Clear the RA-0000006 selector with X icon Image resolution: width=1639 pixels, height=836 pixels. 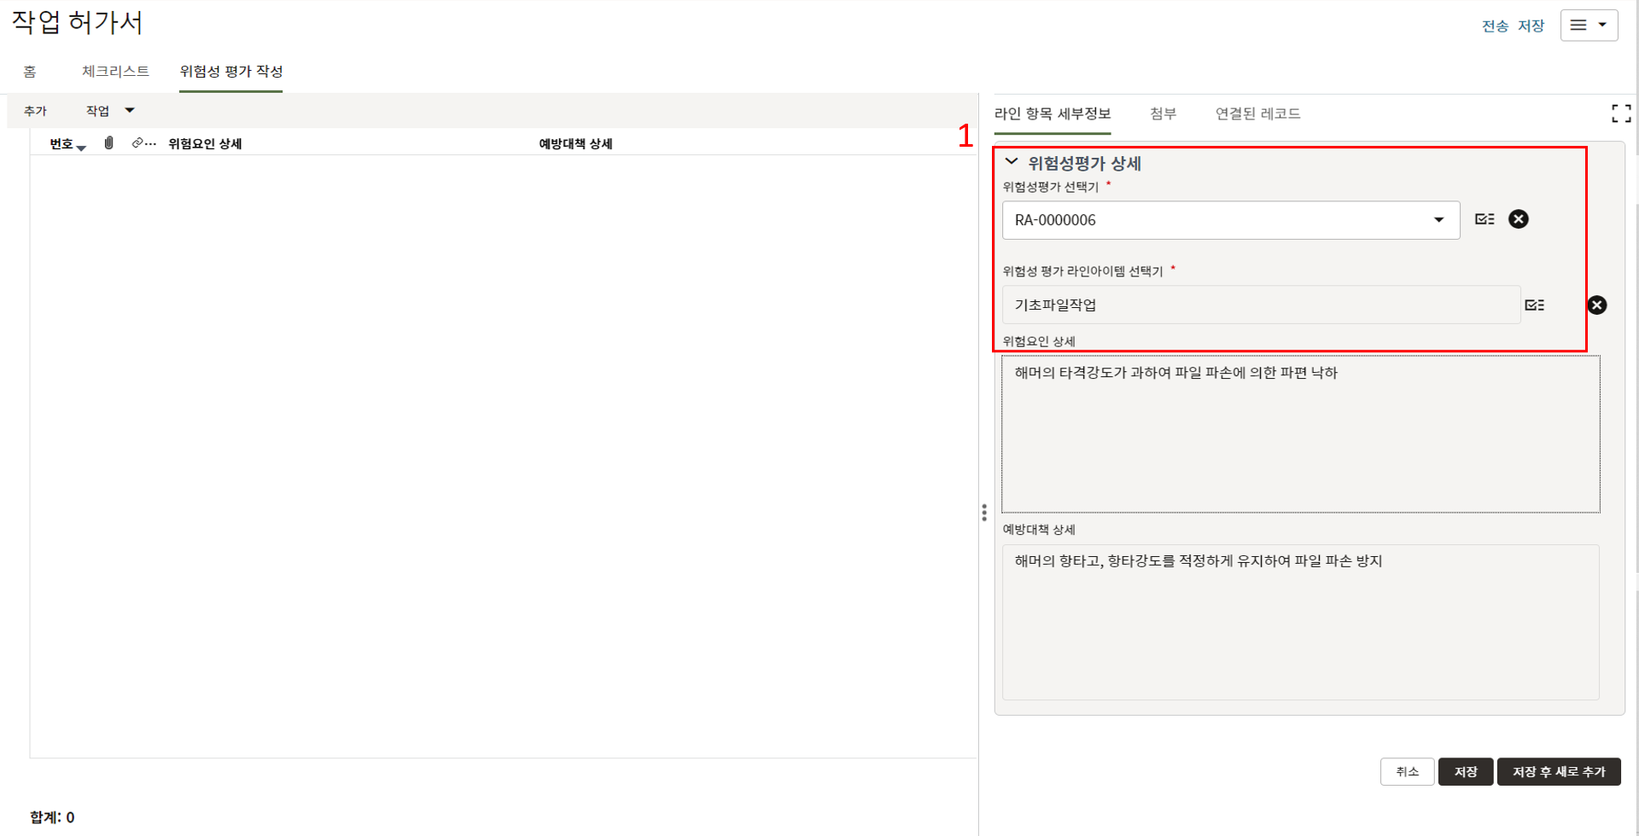(1518, 219)
